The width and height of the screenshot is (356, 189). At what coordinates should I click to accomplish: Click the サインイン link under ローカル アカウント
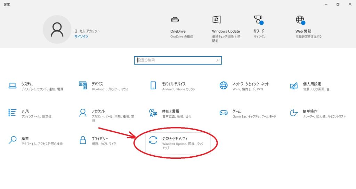click(81, 36)
